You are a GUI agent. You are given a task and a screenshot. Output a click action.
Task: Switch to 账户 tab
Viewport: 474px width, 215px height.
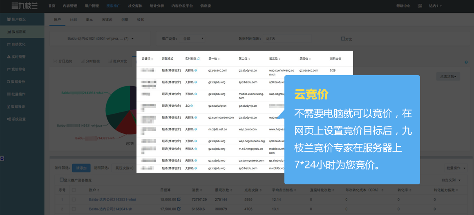coord(58,20)
